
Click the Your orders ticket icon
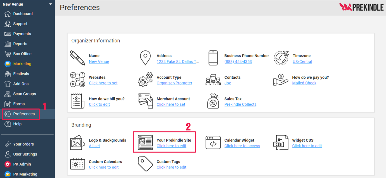8,144
